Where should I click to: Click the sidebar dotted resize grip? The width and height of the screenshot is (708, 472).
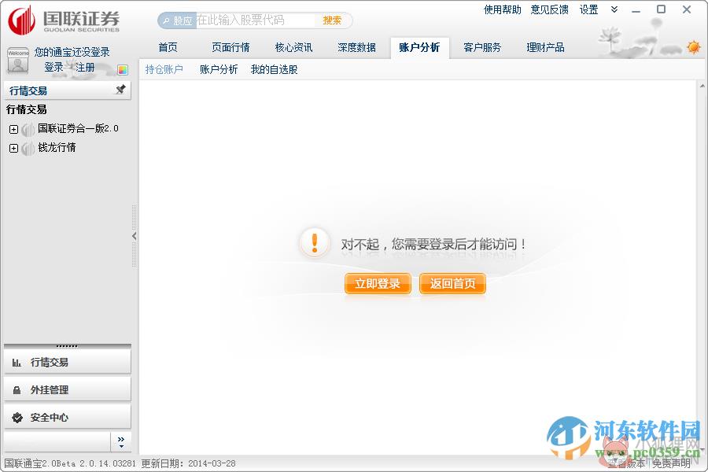(67, 346)
